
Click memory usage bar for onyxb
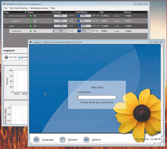point(84,26)
